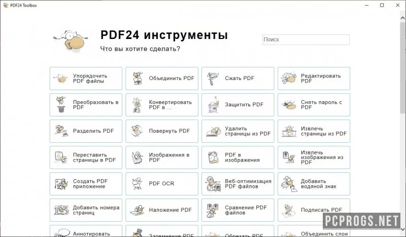Click the icon on Сравнение PDF файлов tile

pyautogui.click(x=213, y=210)
